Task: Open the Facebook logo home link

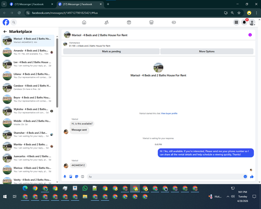Action: pos(6,22)
